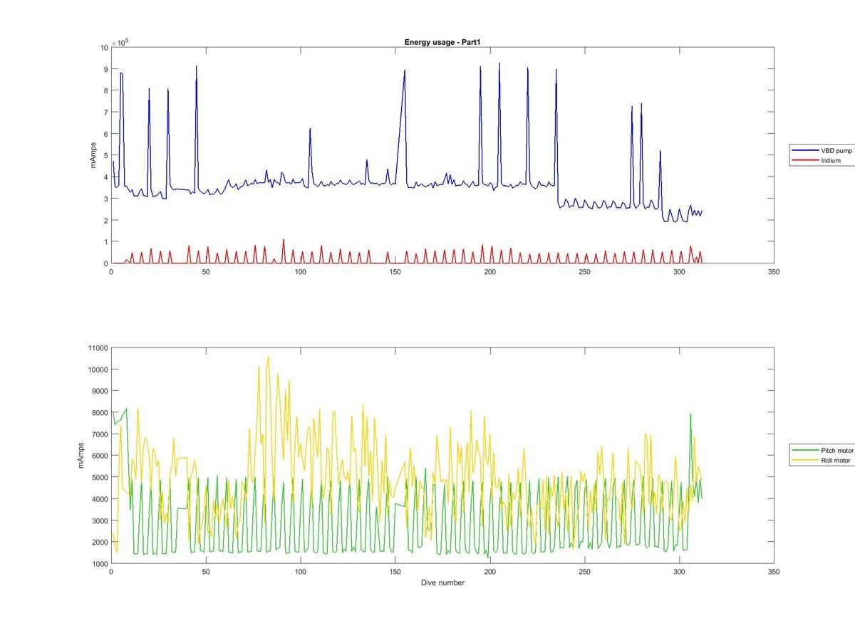Click x-axis tick "200" under the energy usage plot

point(489,272)
